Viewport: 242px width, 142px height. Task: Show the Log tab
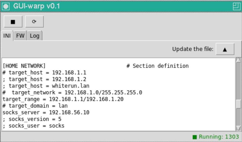pos(34,36)
